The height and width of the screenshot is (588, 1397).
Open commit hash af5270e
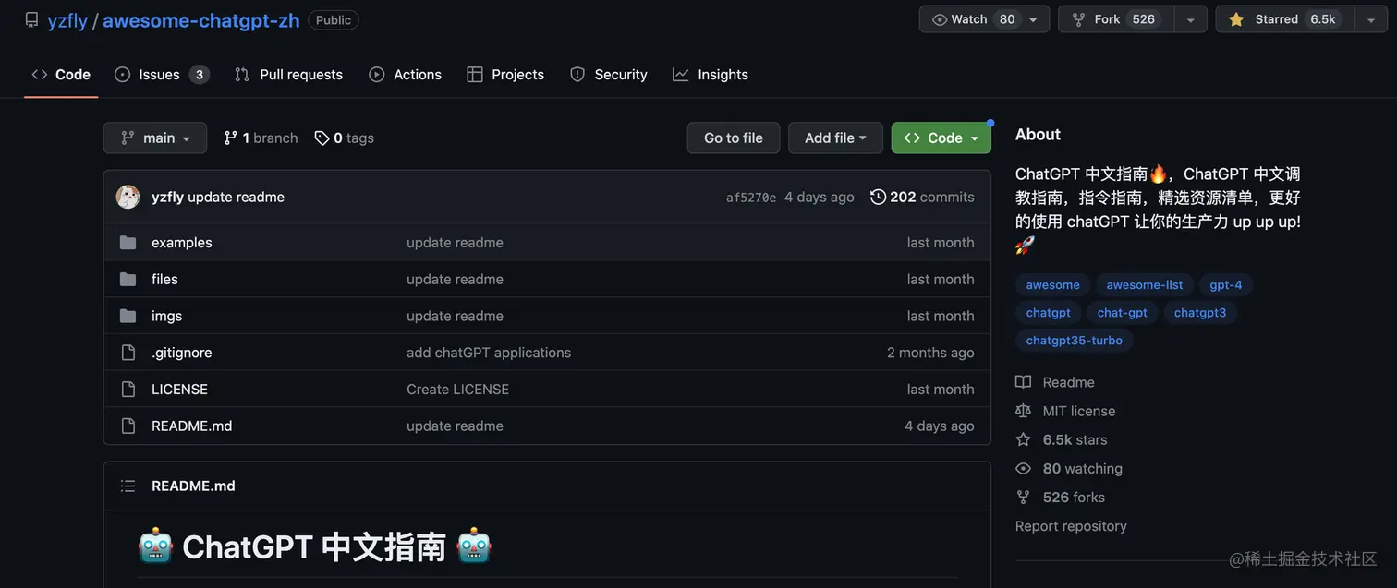[x=751, y=198]
